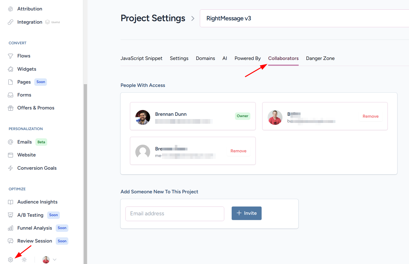
Task: Open settings gear icon in sidebar footer
Action: pyautogui.click(x=10, y=260)
